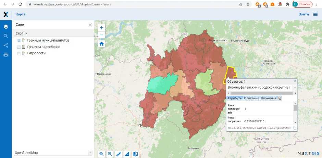Zoom in with the plus button
The width and height of the screenshot is (322, 158).
point(101,28)
